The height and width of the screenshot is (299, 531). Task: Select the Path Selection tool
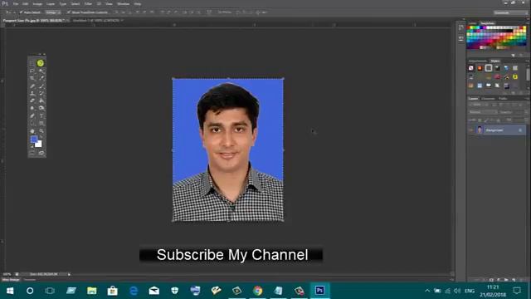(32, 124)
